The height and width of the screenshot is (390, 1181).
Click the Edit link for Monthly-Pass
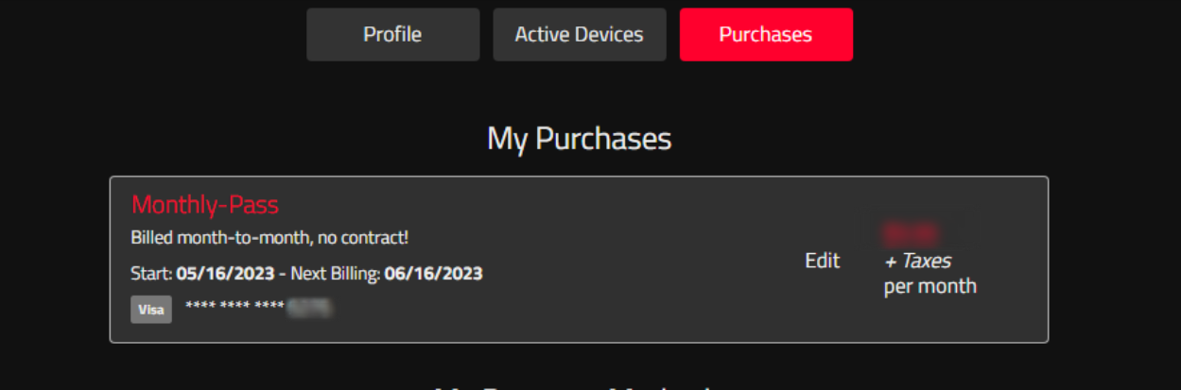822,261
